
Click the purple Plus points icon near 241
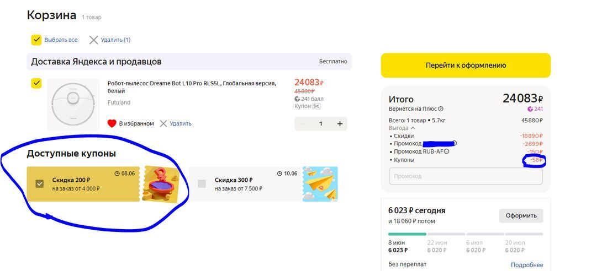click(531, 109)
